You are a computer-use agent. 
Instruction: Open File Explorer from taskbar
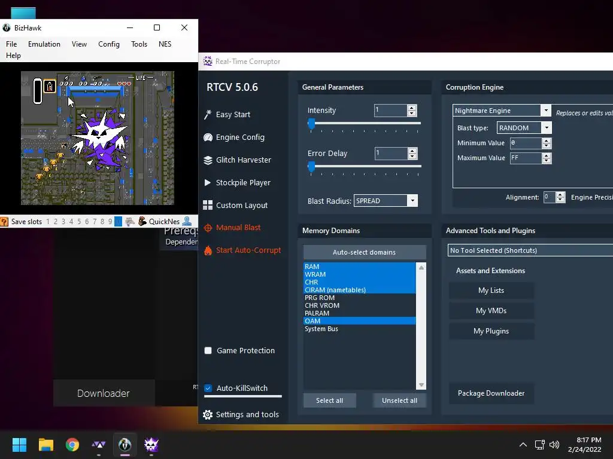pos(45,445)
